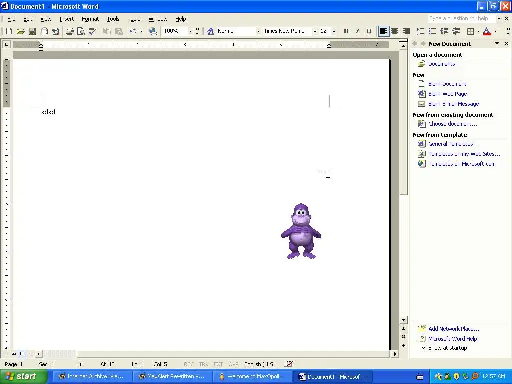
Task: Expand hidden Standard toolbar options chevron
Action: [197, 31]
